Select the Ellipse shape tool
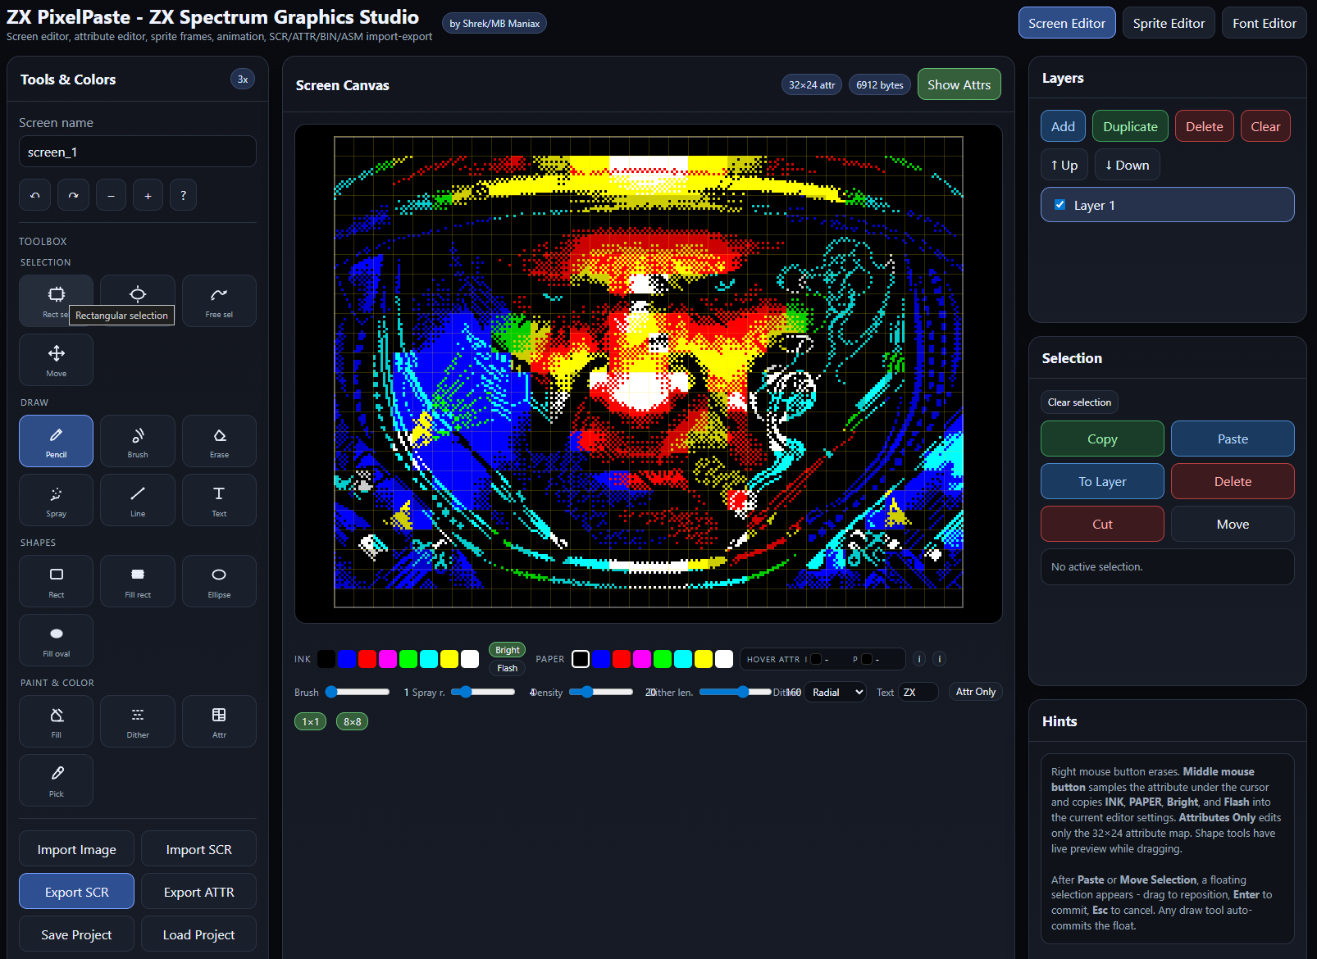 click(x=219, y=581)
